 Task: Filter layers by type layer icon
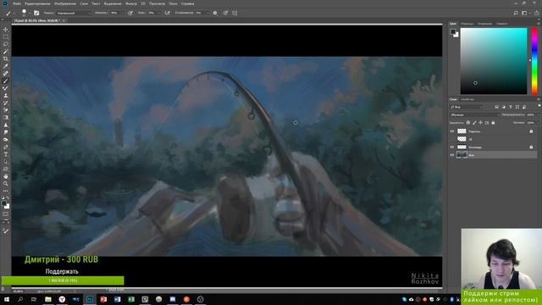click(511, 107)
